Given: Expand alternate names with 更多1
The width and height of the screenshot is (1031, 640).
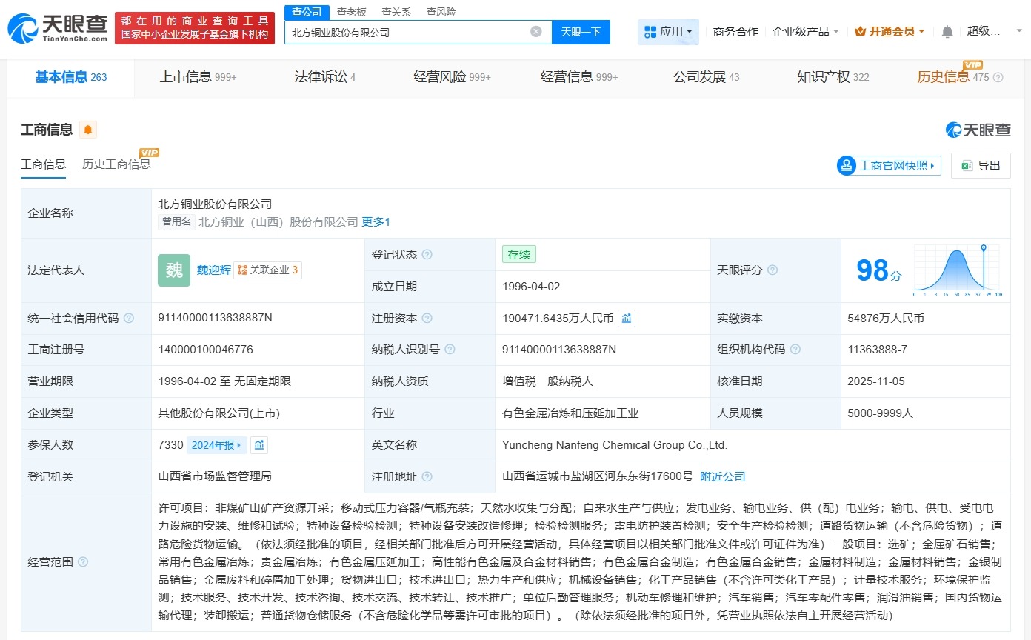Looking at the screenshot, I should (x=376, y=221).
